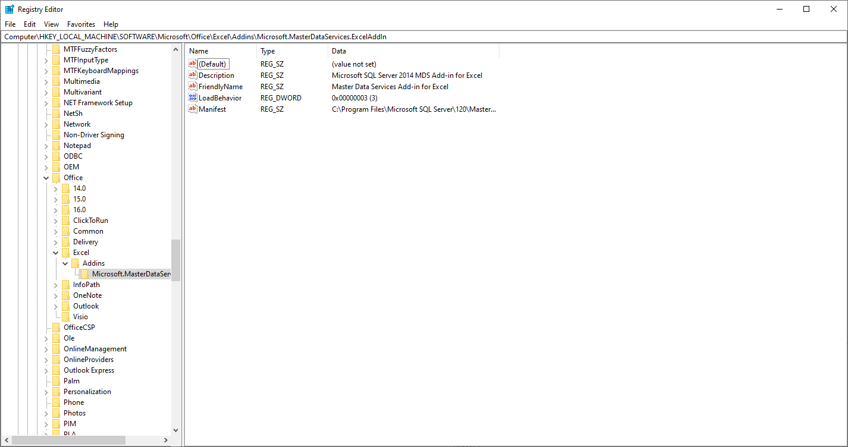Click the ClickToRun folder icon
The height and width of the screenshot is (447, 848).
[x=66, y=221]
